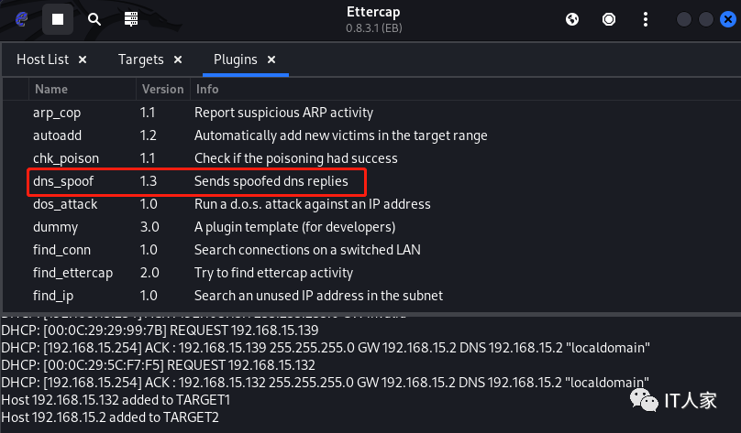The width and height of the screenshot is (741, 433).
Task: Stop sniffing with the square button
Action: tap(58, 18)
